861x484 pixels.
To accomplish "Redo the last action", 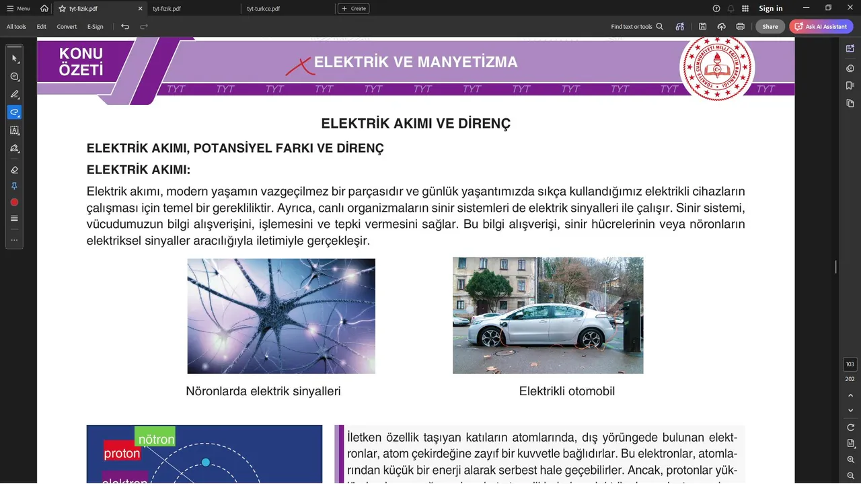I will pyautogui.click(x=144, y=27).
